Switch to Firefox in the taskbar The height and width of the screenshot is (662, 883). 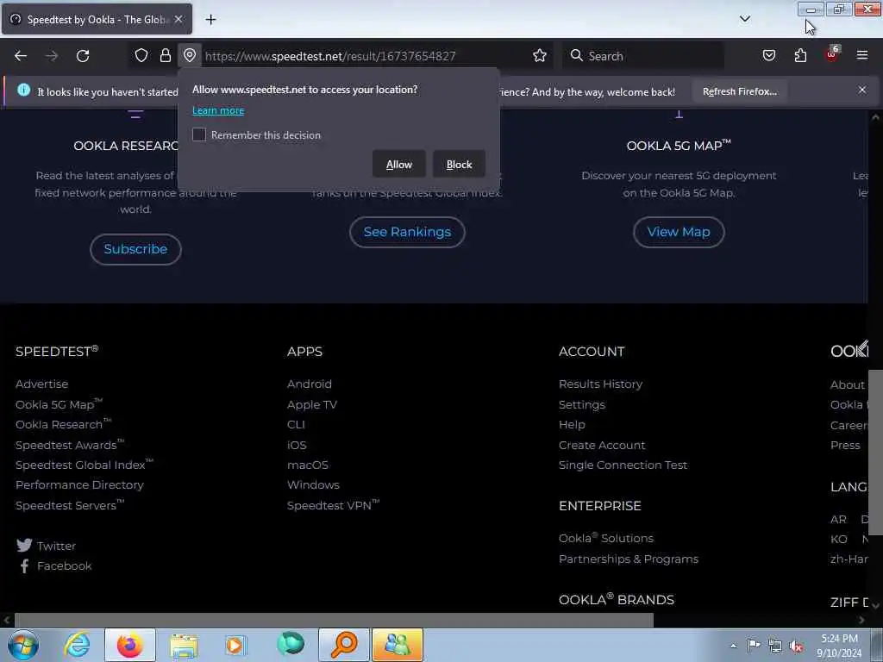(130, 645)
